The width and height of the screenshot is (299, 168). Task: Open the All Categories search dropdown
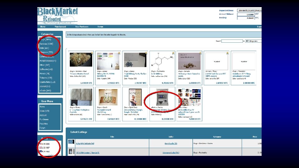tap(253, 41)
